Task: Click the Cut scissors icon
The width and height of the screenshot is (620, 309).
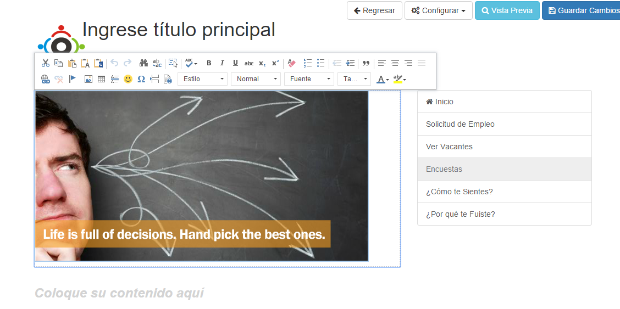Action: pos(46,63)
